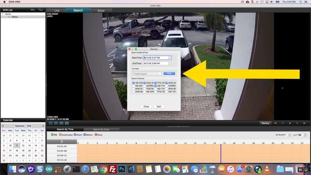Open Safari from the dock
This screenshot has height=175, width=311.
tap(85, 169)
